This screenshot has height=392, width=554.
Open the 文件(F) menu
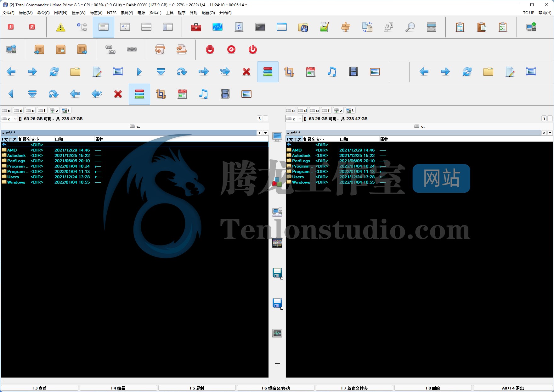point(8,13)
